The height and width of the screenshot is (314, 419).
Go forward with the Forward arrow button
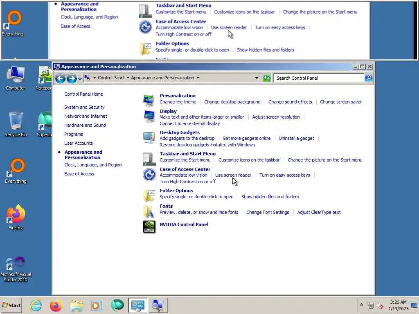click(71, 78)
